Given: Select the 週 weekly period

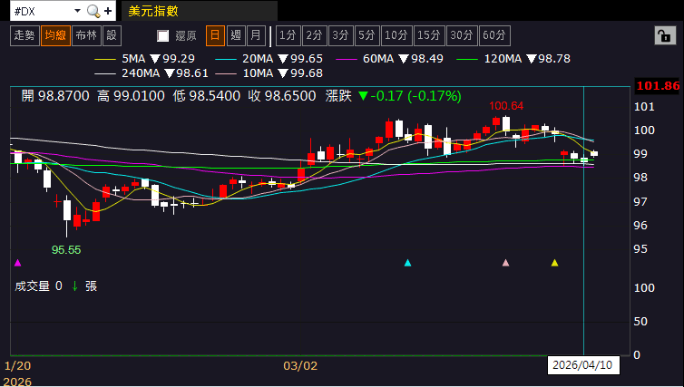Looking at the screenshot, I should click(x=236, y=35).
